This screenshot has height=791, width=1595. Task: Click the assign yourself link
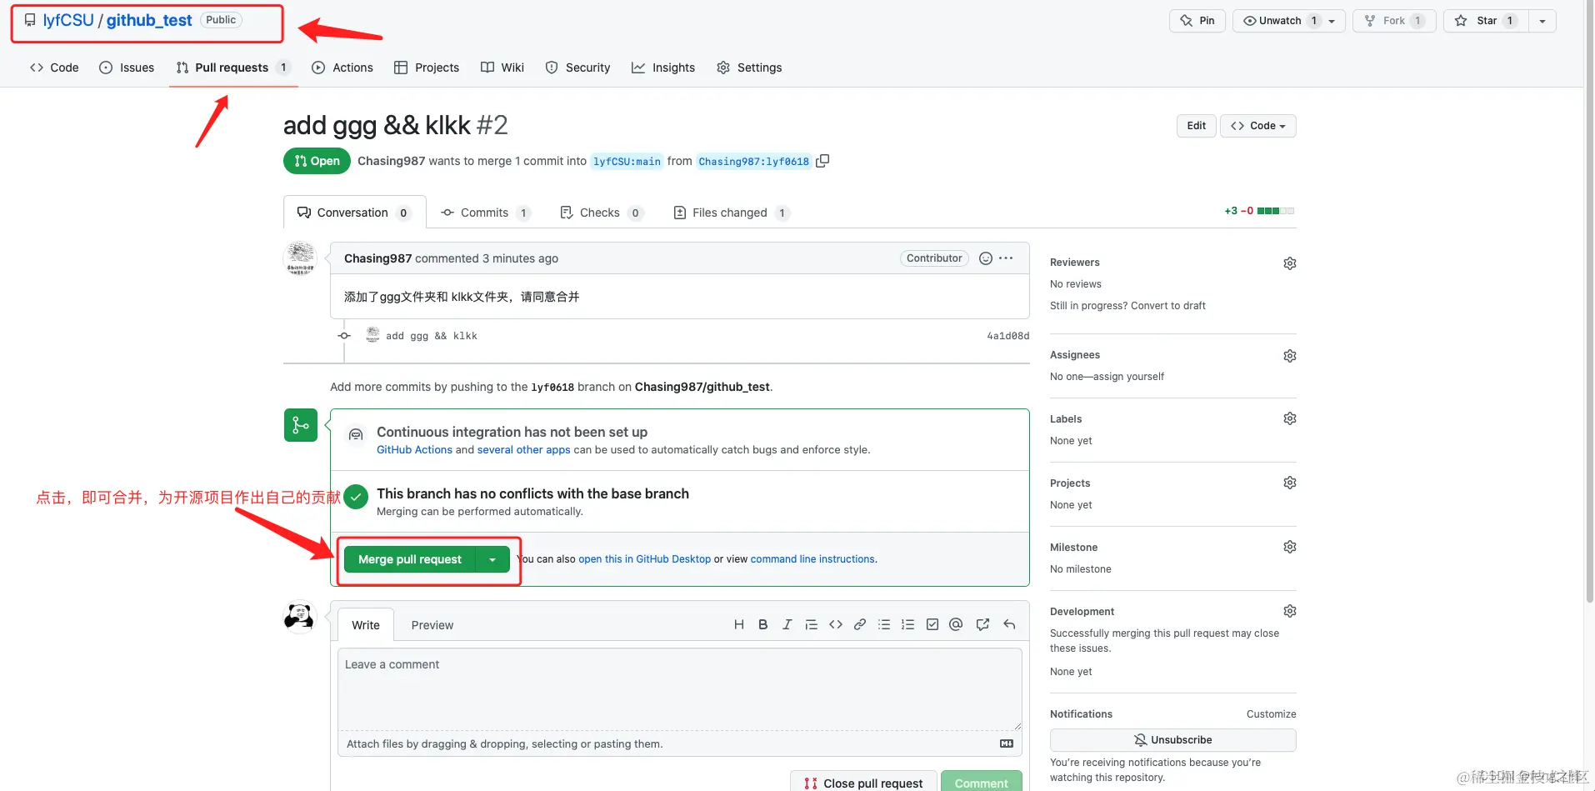1128,377
